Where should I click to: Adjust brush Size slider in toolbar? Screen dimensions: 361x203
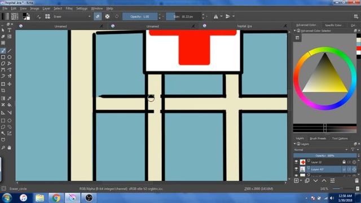coord(183,16)
